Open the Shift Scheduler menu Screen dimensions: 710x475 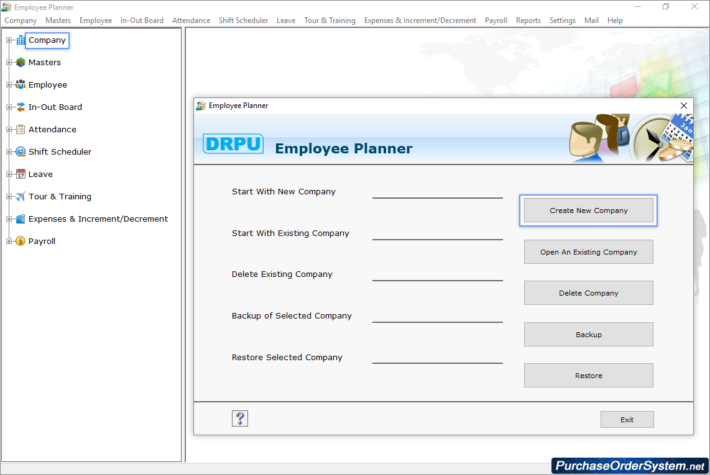243,20
